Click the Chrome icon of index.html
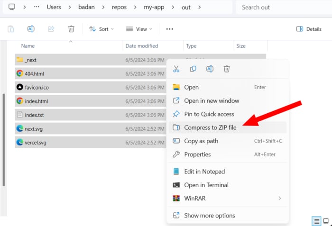This screenshot has width=332, height=226. (x=20, y=101)
